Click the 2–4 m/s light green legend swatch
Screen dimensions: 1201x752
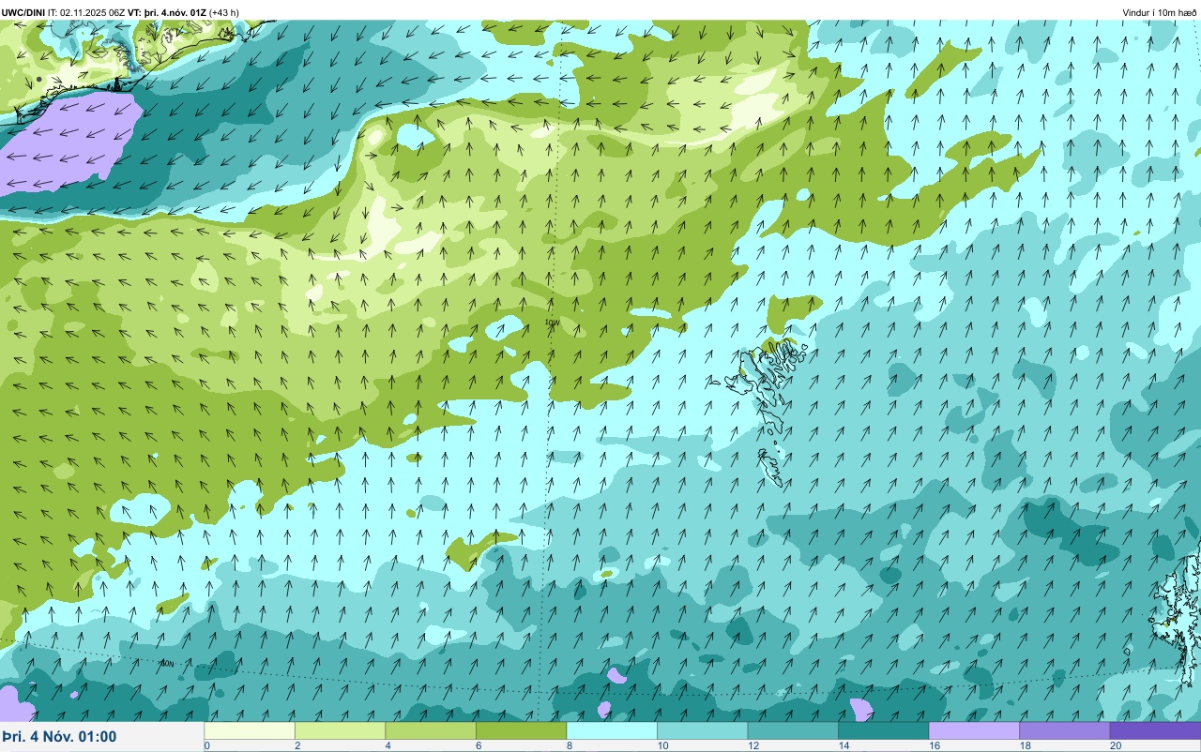[340, 730]
